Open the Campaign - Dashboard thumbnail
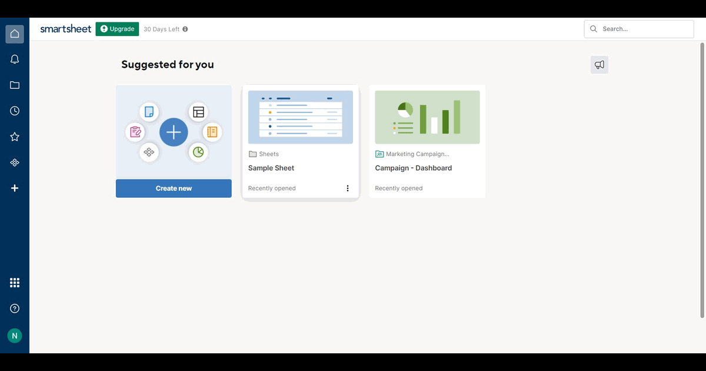Image resolution: width=706 pixels, height=371 pixels. [427, 117]
